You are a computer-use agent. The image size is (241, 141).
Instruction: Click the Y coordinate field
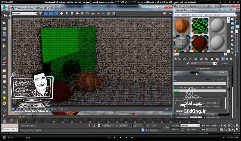pyautogui.click(x=123, y=126)
